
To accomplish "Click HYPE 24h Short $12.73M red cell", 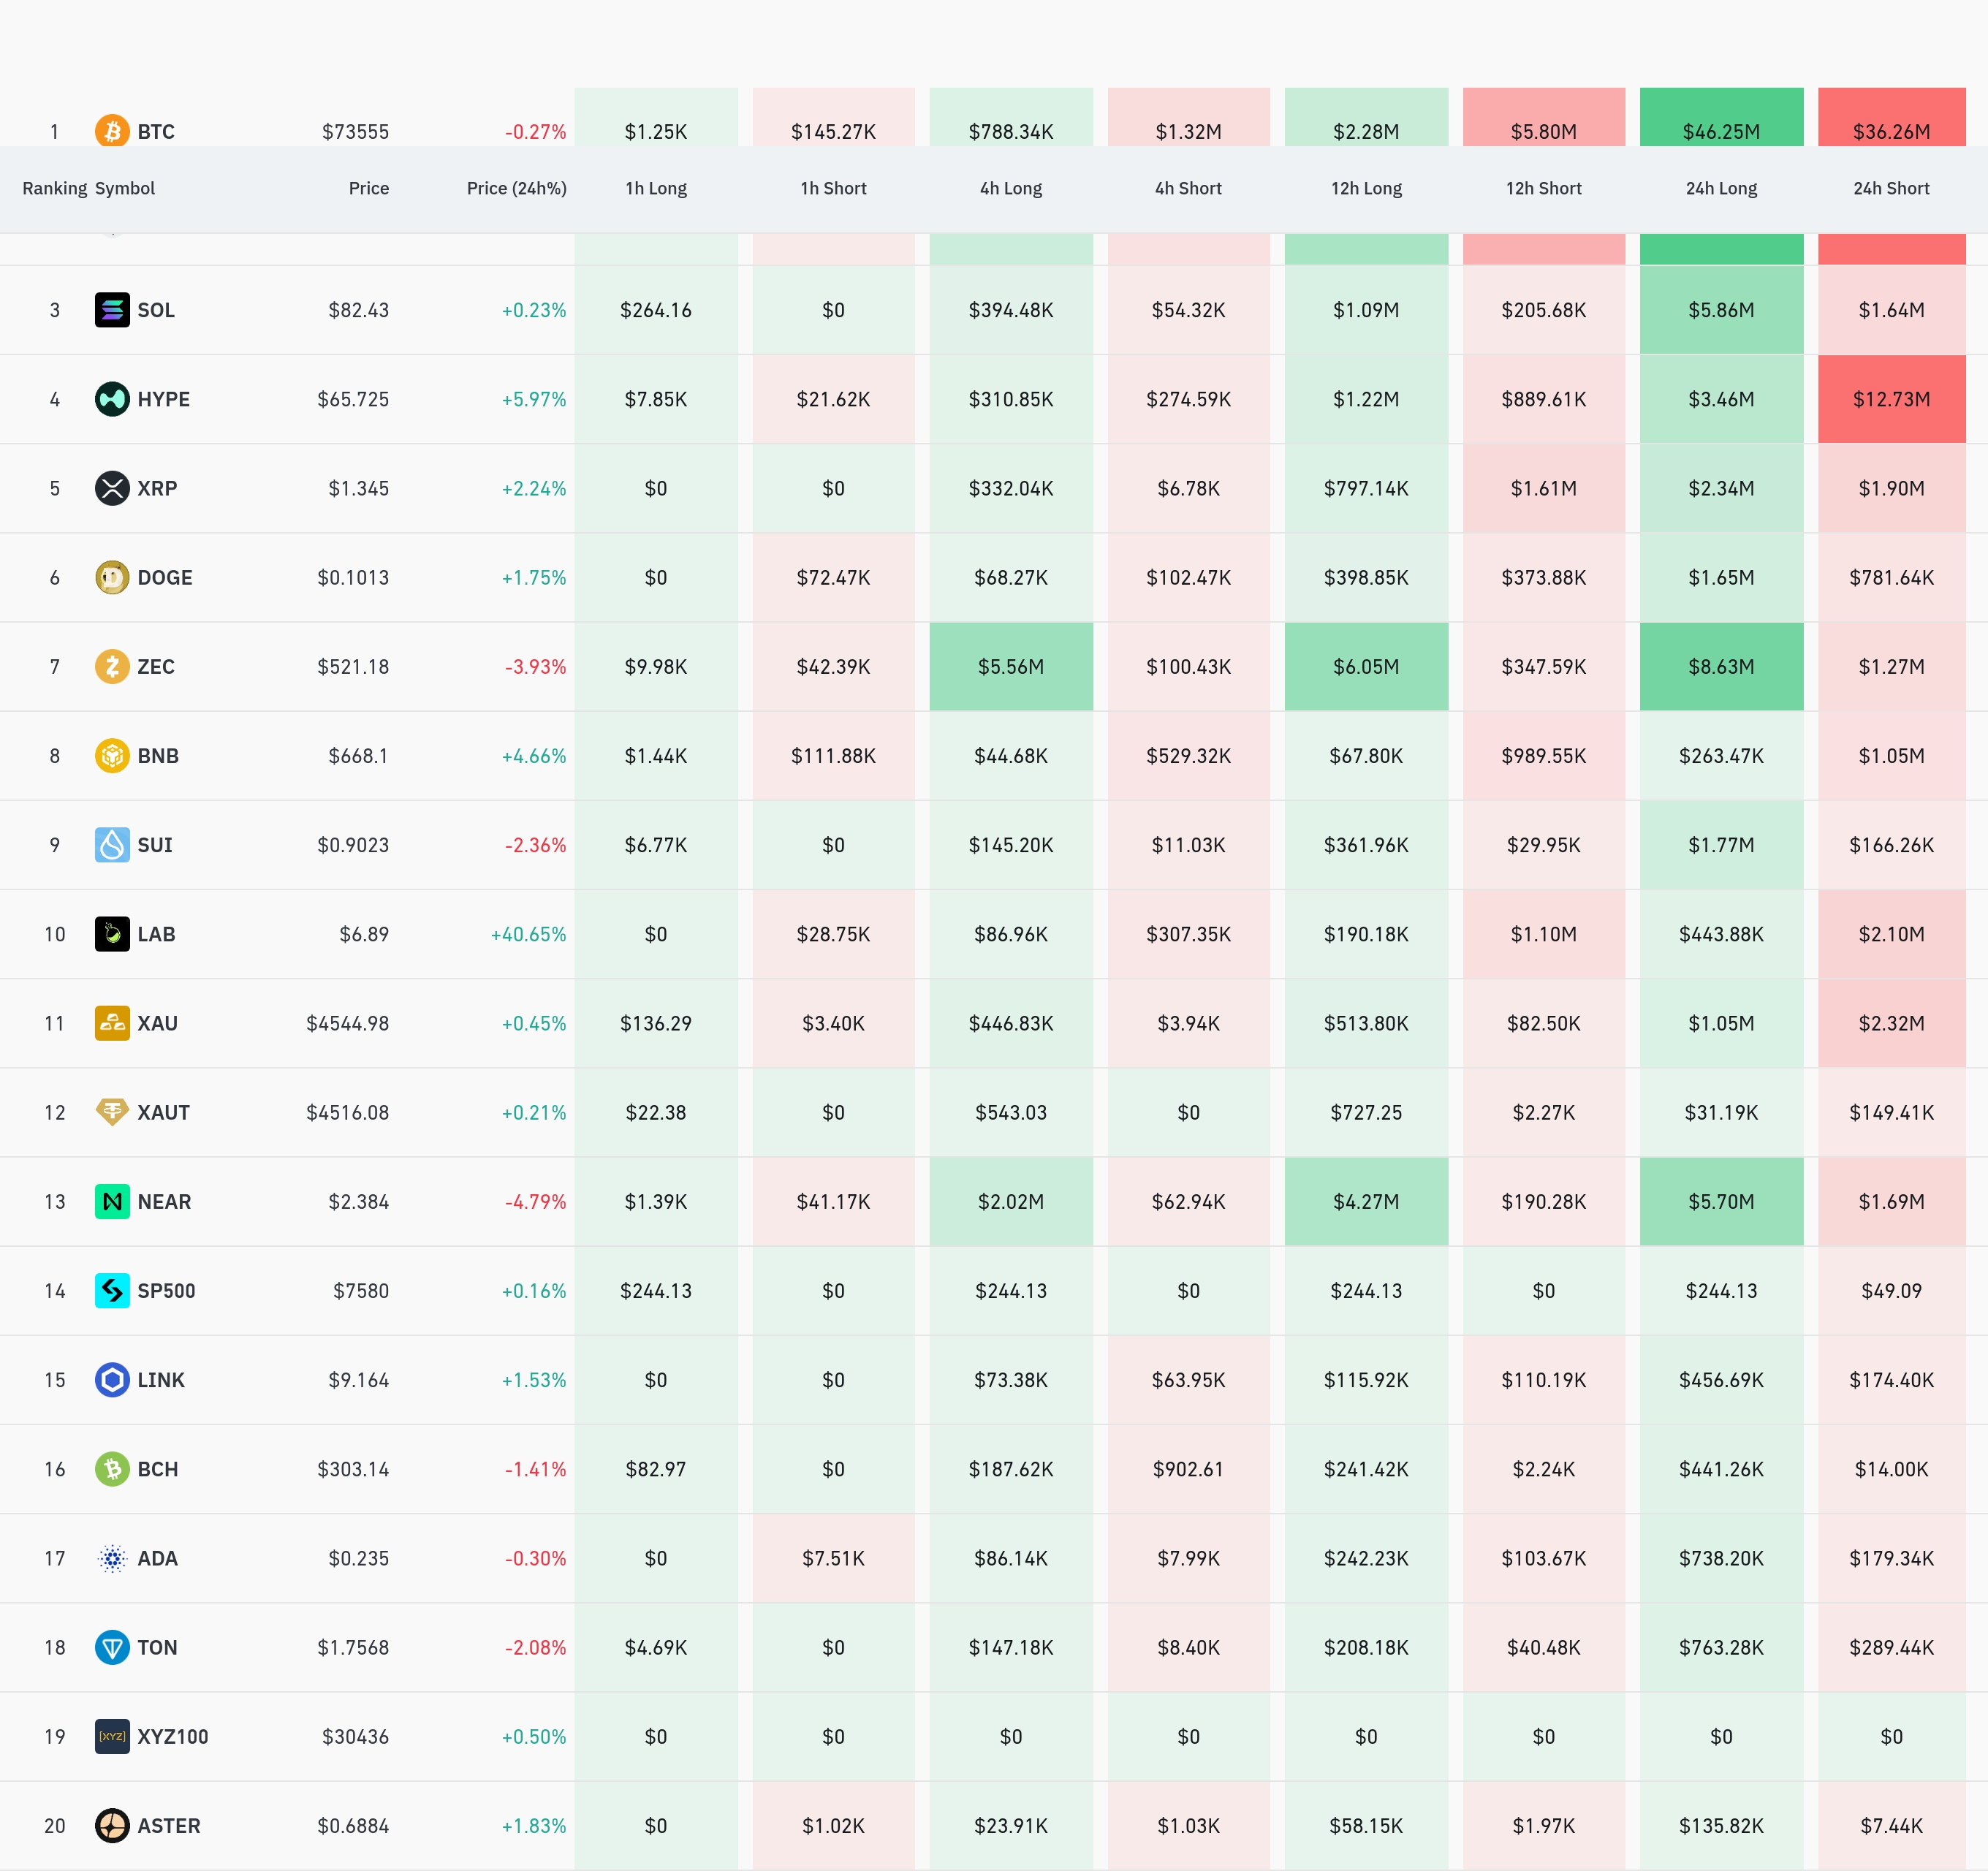I will tap(1891, 399).
